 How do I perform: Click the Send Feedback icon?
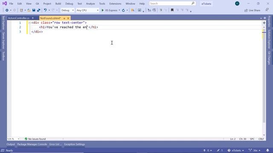[x=267, y=10]
